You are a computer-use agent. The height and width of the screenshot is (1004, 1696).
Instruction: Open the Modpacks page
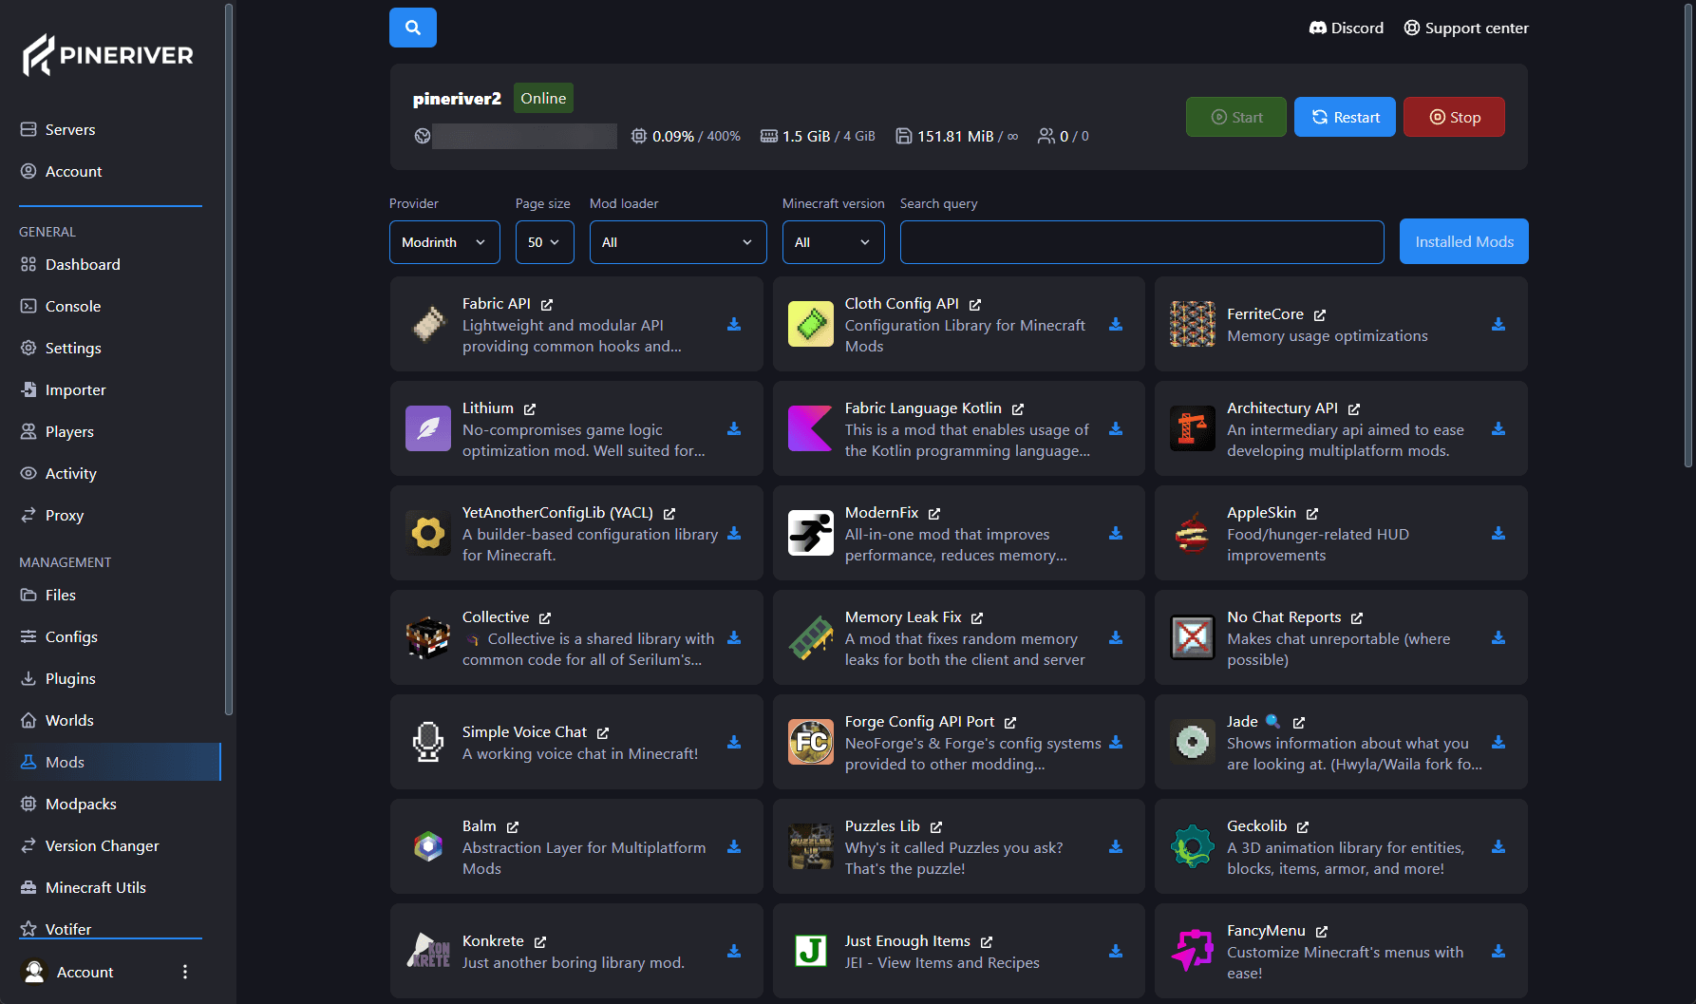(81, 804)
